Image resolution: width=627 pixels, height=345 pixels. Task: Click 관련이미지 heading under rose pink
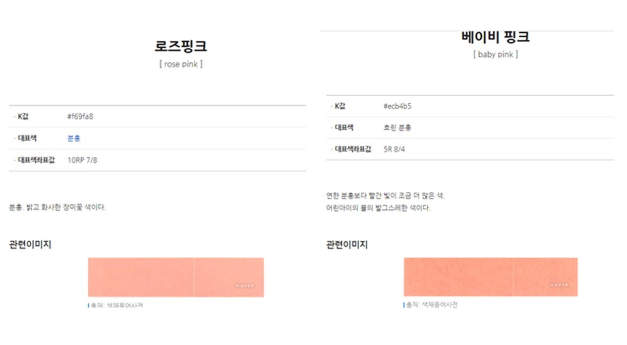coord(30,245)
